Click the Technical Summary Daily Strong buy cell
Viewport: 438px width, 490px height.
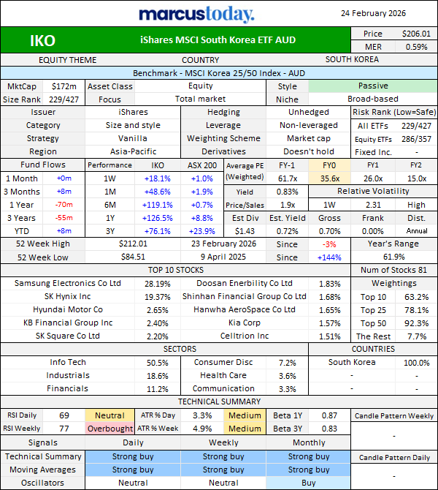pos(133,456)
